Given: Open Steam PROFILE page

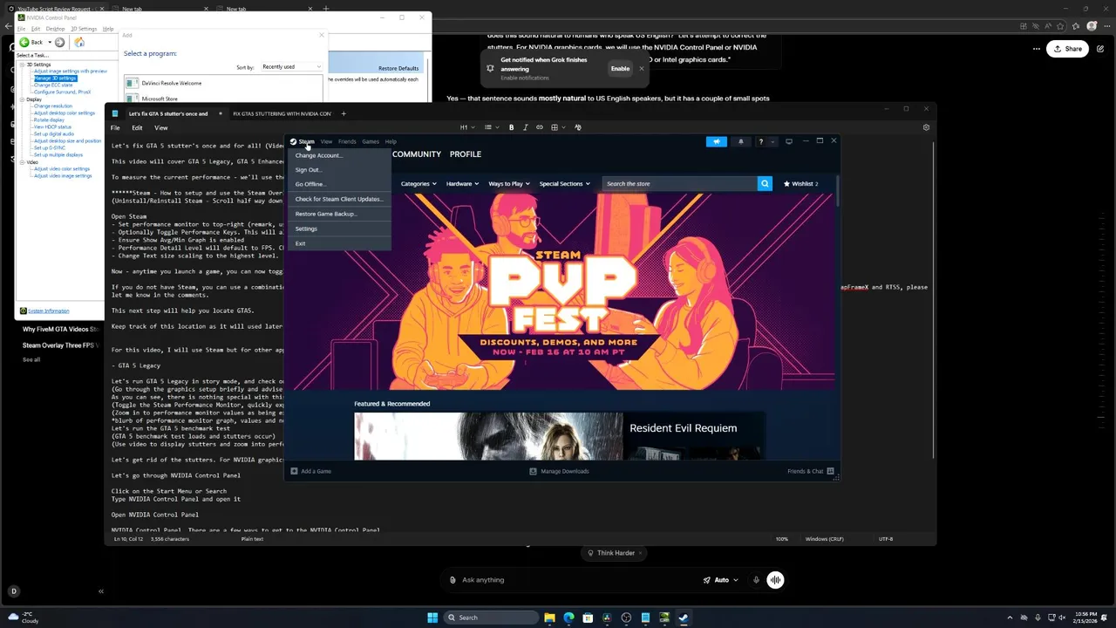Looking at the screenshot, I should (466, 154).
